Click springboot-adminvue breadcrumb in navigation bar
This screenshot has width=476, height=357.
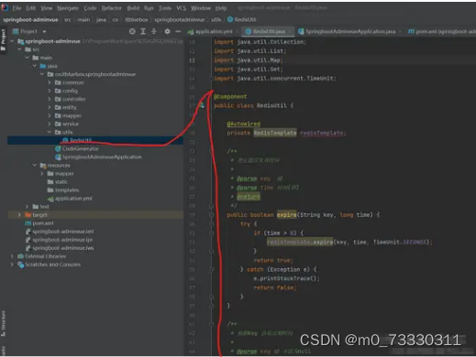click(30, 19)
